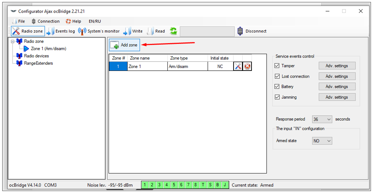Image resolution: width=374 pixels, height=193 pixels.
Task: Toggle the Jamming checkbox
Action: click(277, 97)
